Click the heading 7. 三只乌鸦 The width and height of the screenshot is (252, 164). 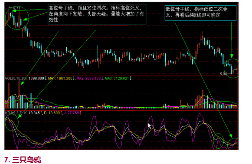pos(23,160)
